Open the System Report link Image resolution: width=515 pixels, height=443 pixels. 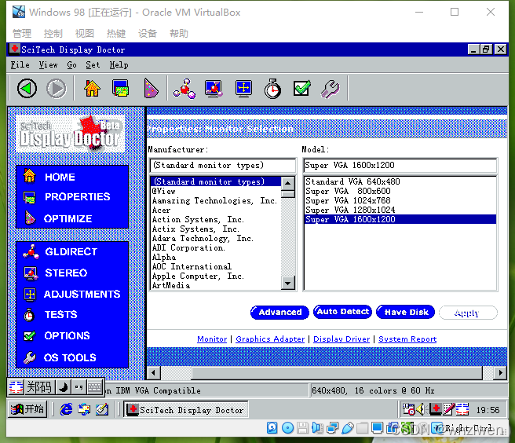pos(407,339)
